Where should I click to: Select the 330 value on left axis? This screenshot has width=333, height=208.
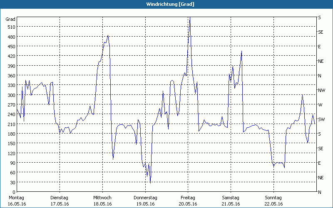point(12,85)
